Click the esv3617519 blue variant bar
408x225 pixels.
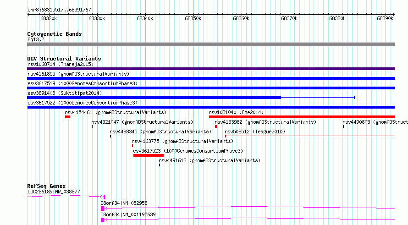click(x=211, y=88)
